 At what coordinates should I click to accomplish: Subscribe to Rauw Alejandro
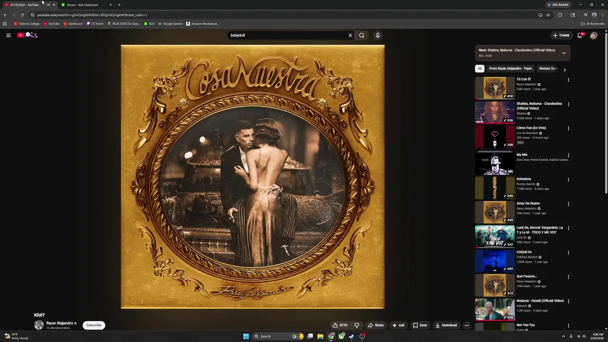[x=94, y=325]
